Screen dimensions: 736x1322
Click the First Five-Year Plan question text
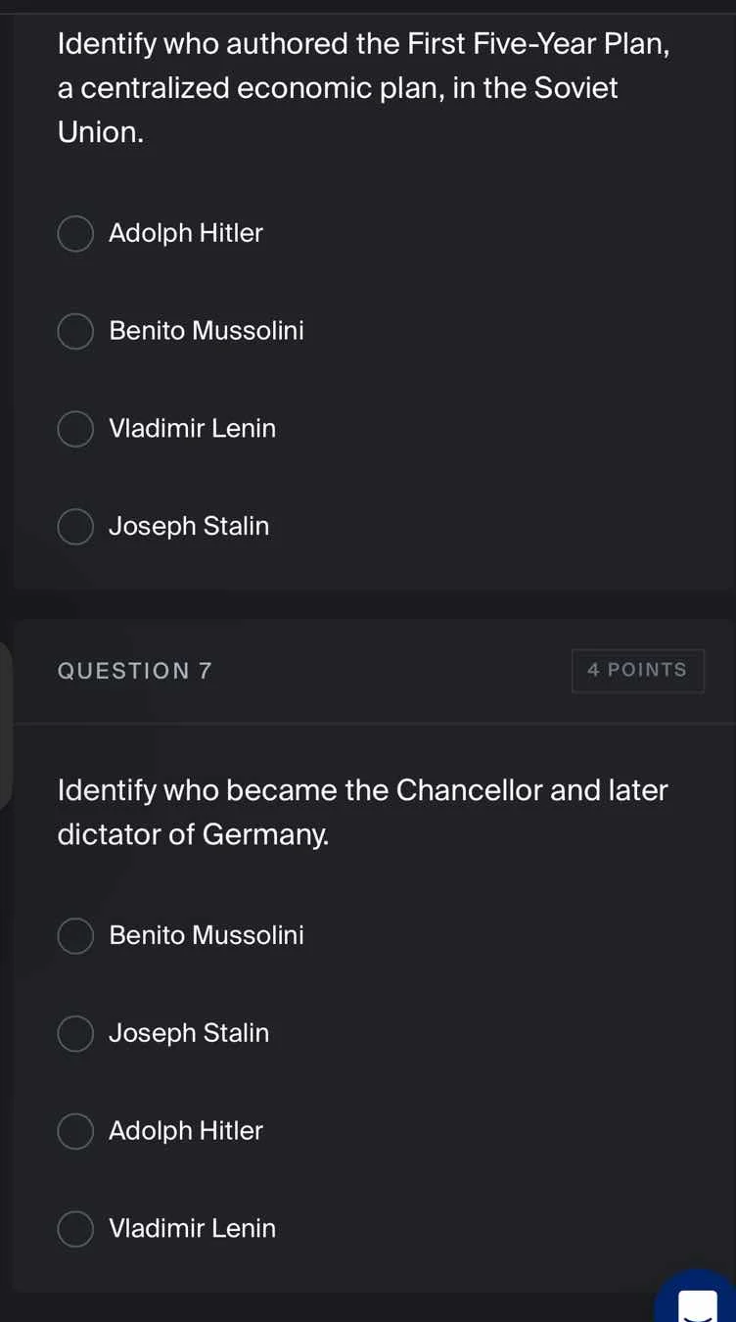click(x=363, y=88)
